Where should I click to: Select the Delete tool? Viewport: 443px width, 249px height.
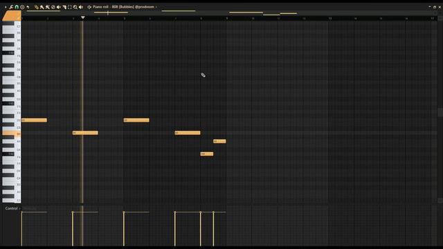click(53, 7)
